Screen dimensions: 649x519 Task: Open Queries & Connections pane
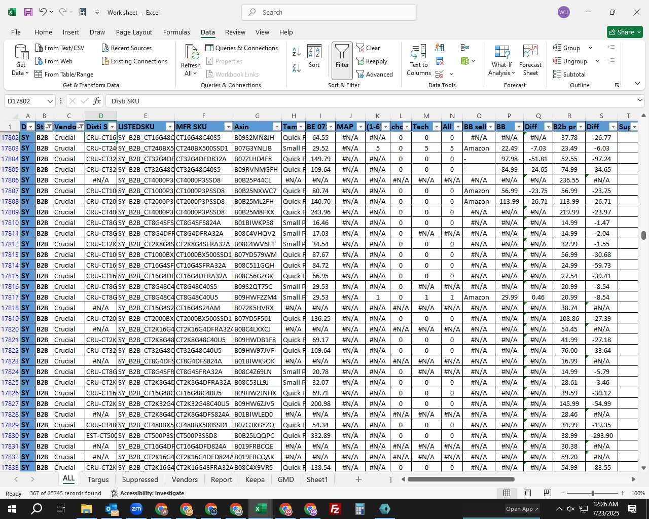point(242,48)
